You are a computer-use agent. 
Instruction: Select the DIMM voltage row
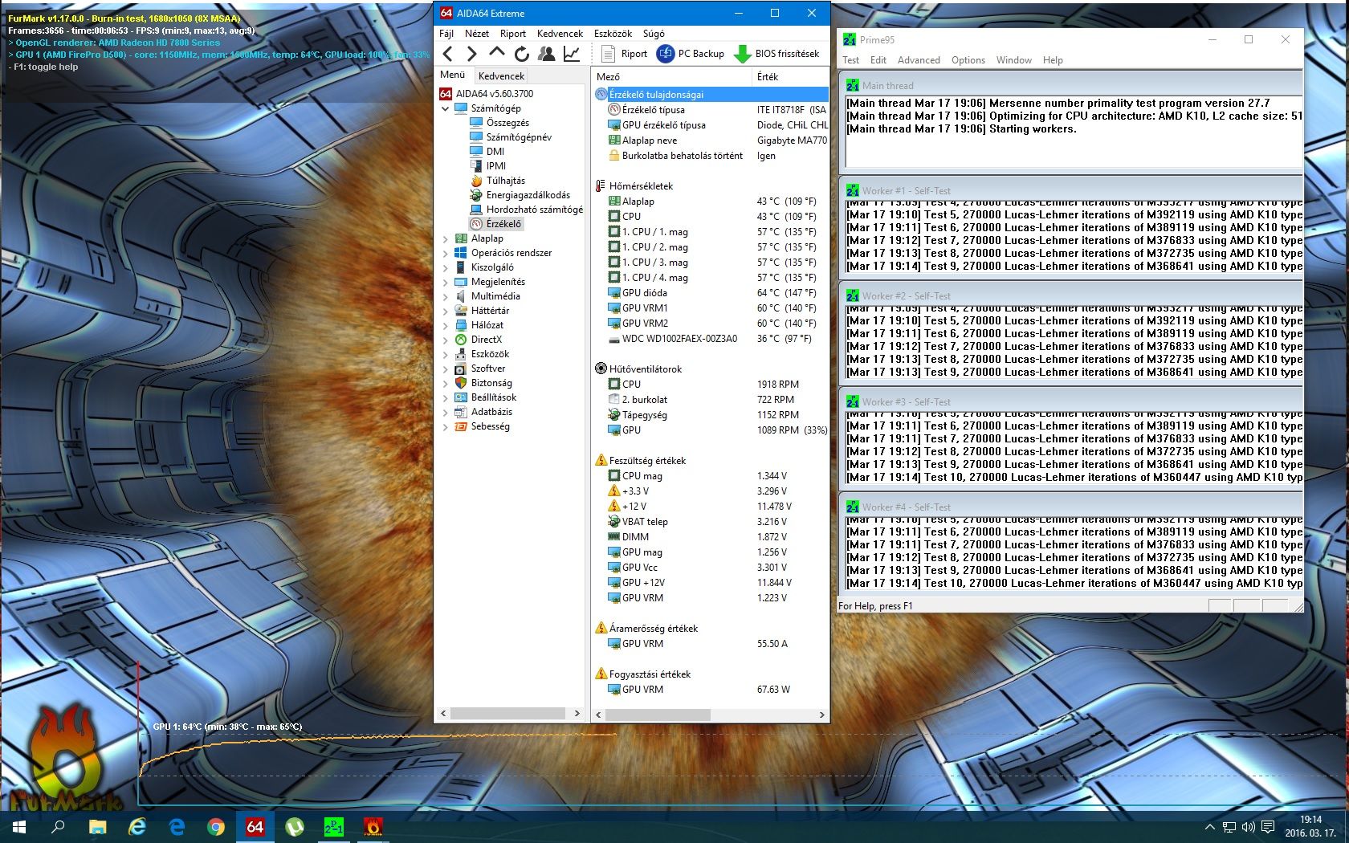point(711,537)
